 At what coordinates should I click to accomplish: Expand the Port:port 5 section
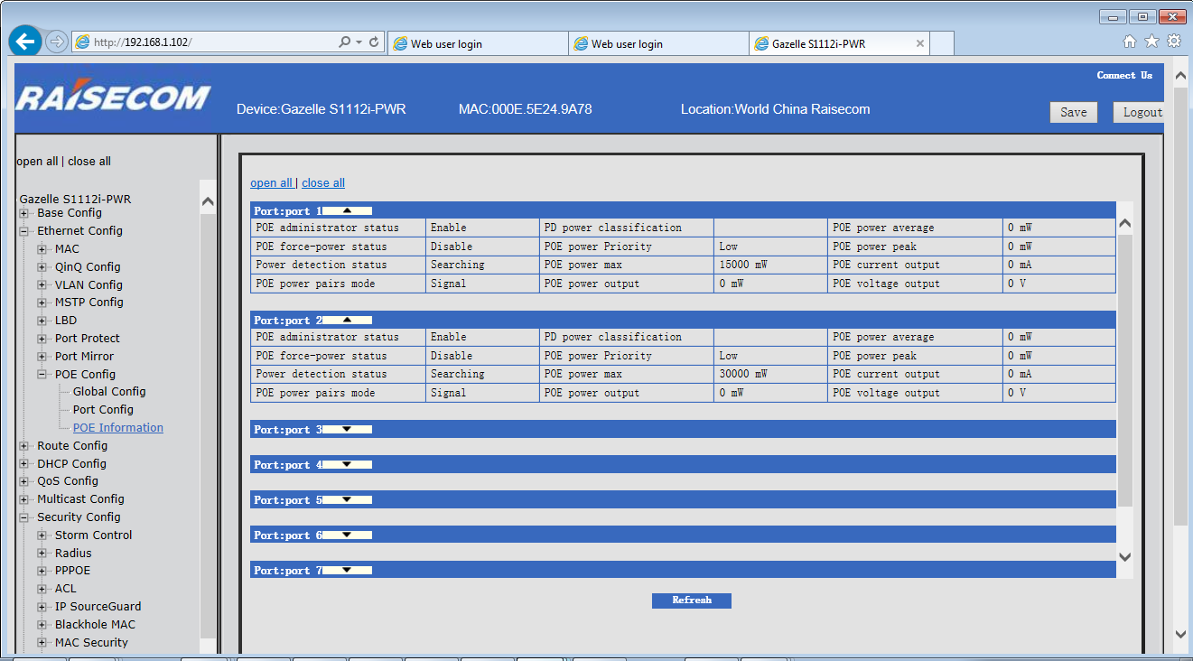pyautogui.click(x=347, y=499)
